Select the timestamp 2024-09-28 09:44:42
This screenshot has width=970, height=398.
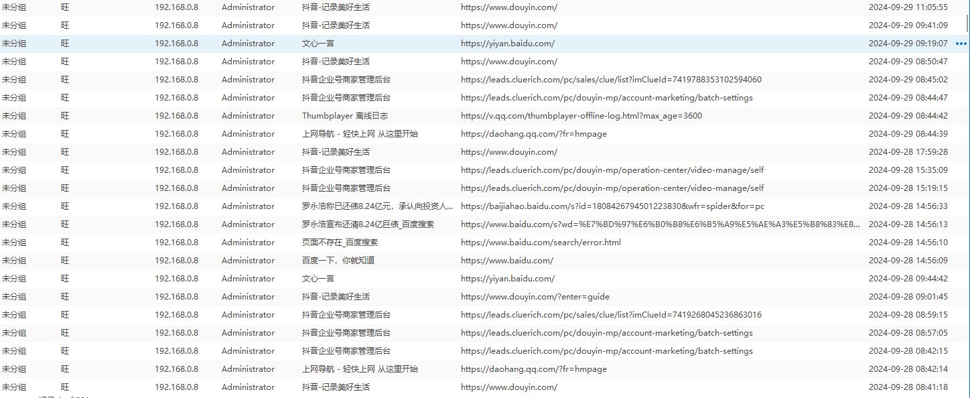(x=908, y=279)
